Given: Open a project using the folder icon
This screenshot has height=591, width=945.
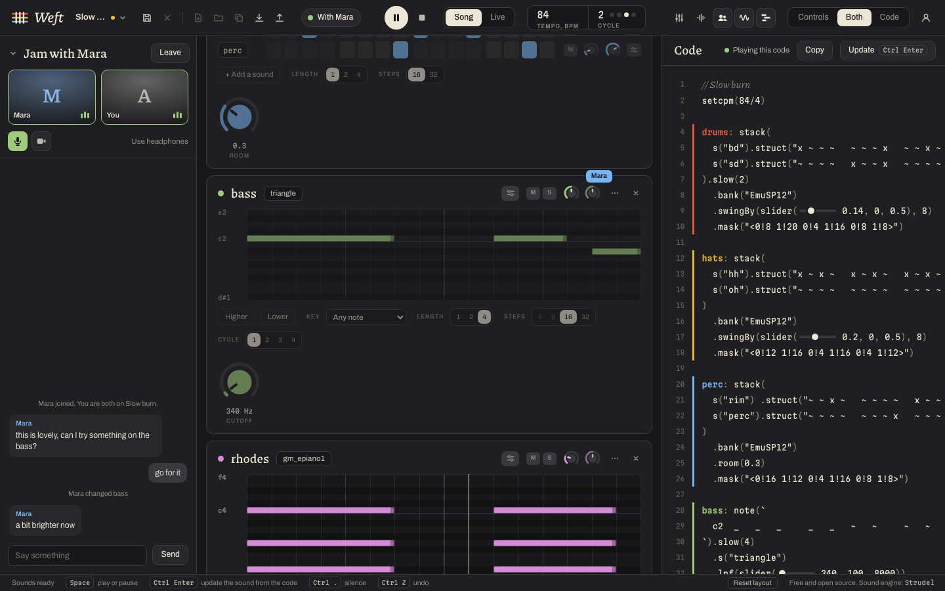Looking at the screenshot, I should 219,18.
